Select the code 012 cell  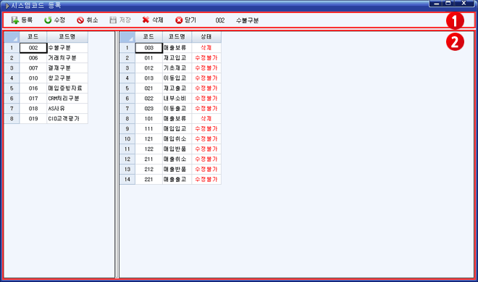point(148,68)
